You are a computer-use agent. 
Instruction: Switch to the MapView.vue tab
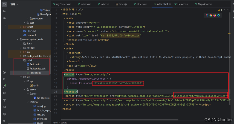click(204, 4)
